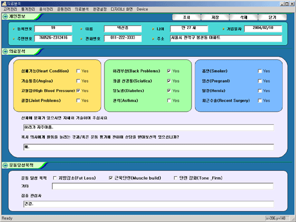Click the 나이 (age) field showing 27
This screenshot has height=222, width=296.
[189, 29]
